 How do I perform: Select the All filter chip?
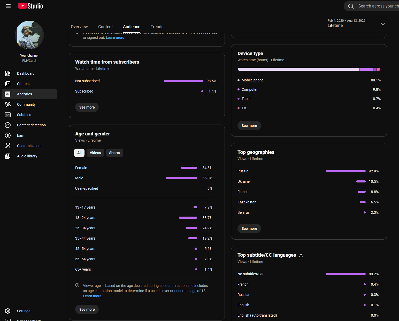point(79,153)
